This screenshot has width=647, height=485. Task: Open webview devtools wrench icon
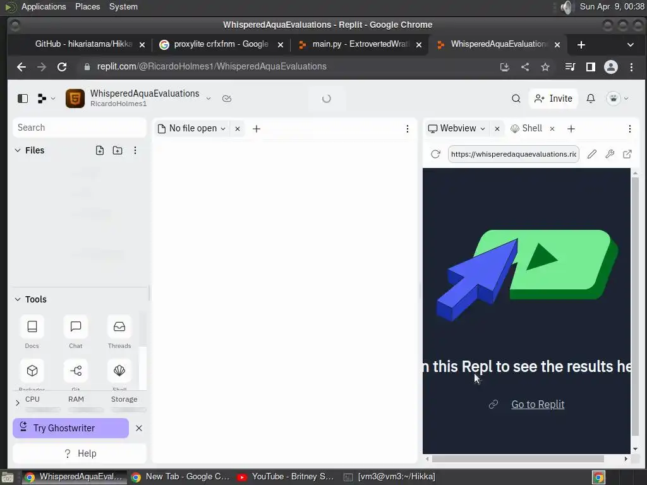[x=610, y=154]
